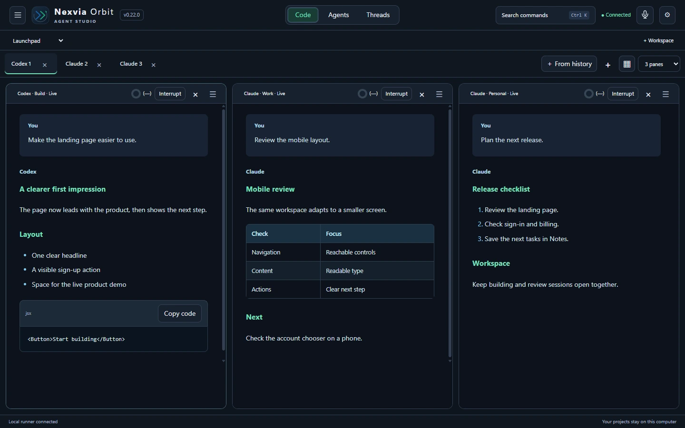
Task: Switch to the Threads mode
Action: 378,15
